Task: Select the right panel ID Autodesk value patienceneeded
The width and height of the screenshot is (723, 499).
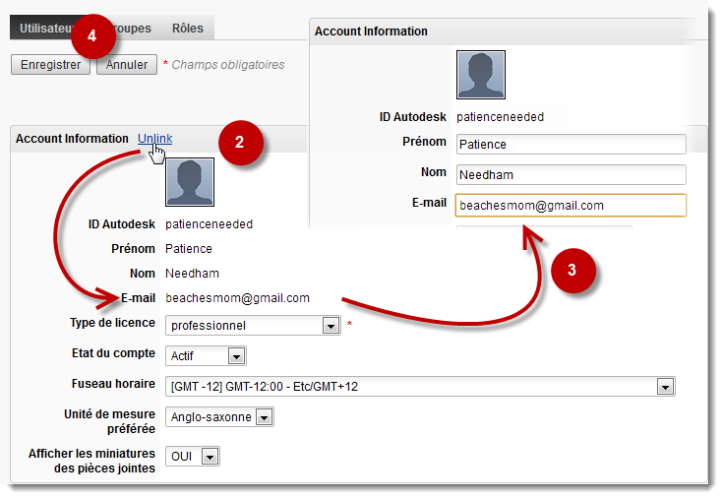Action: [501, 117]
